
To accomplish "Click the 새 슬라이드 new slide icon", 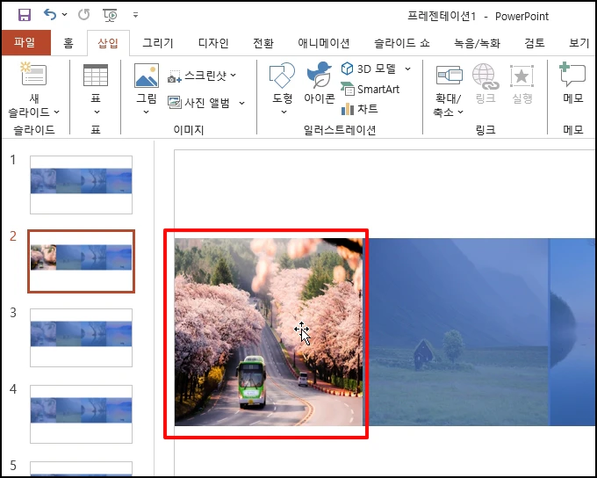I will coord(33,74).
